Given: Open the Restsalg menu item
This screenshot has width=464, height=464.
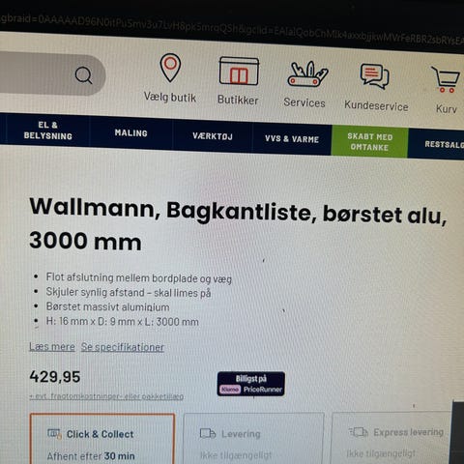Looking at the screenshot, I should 444,144.
